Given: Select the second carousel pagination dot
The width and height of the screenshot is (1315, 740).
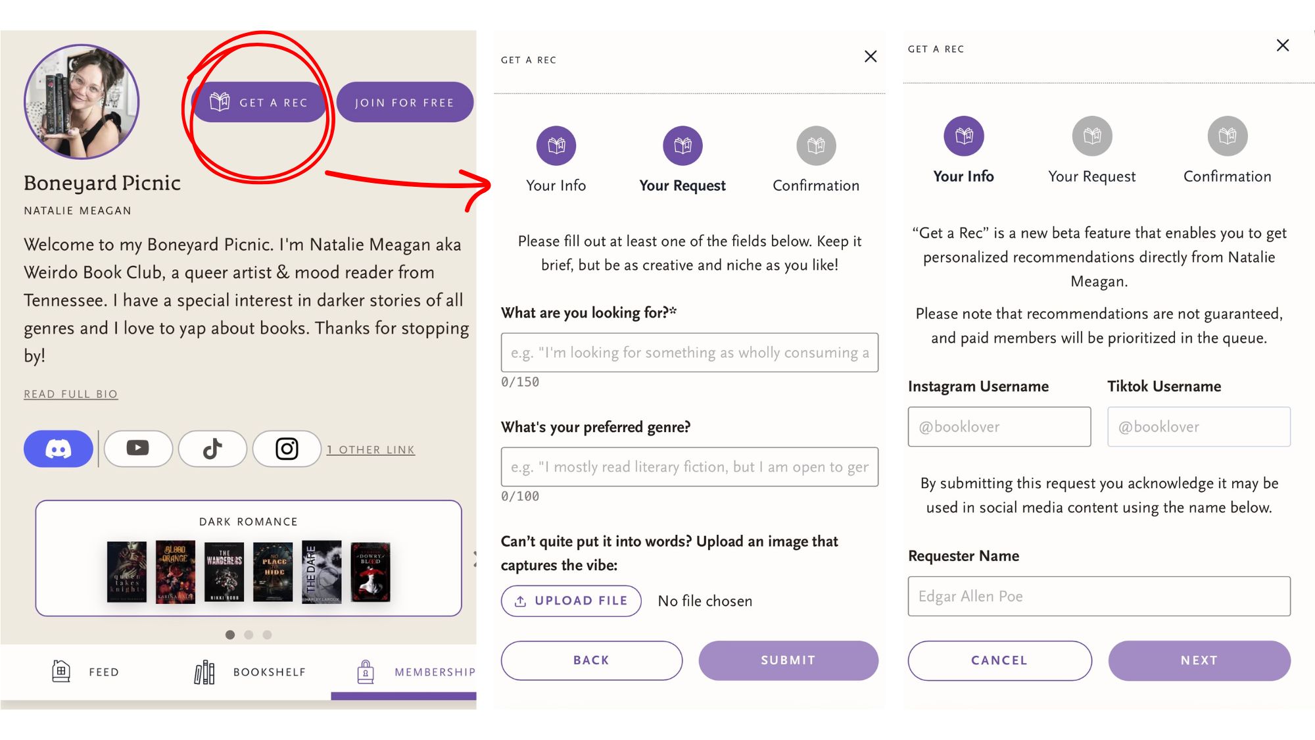Looking at the screenshot, I should pyautogui.click(x=249, y=635).
